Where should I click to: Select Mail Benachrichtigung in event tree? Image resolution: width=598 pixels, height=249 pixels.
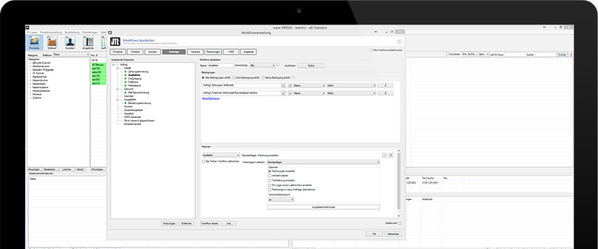coord(138,92)
